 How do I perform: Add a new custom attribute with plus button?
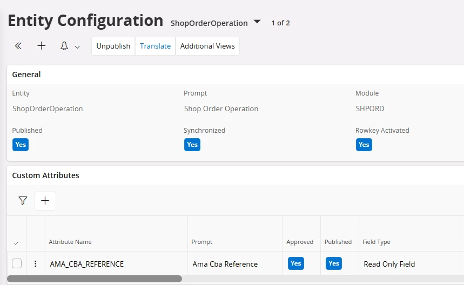pyautogui.click(x=45, y=201)
